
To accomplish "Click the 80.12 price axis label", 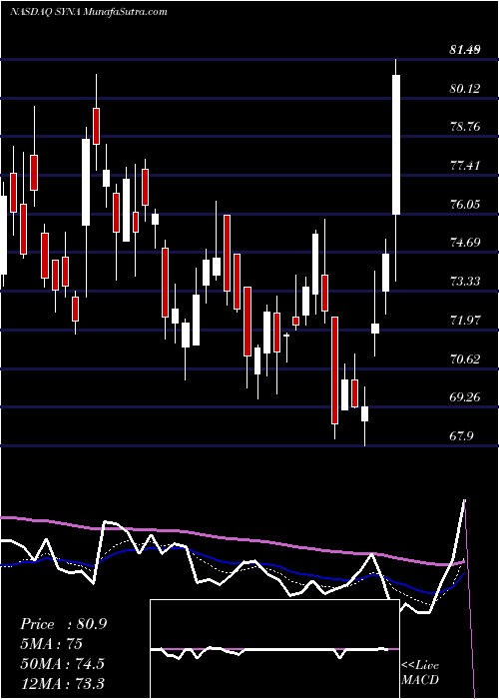I will [x=465, y=89].
